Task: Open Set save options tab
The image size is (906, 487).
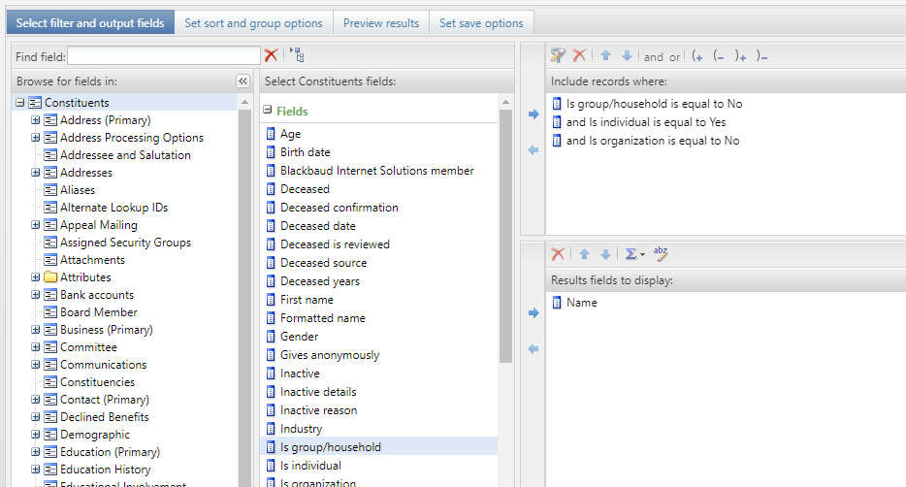Action: [481, 23]
